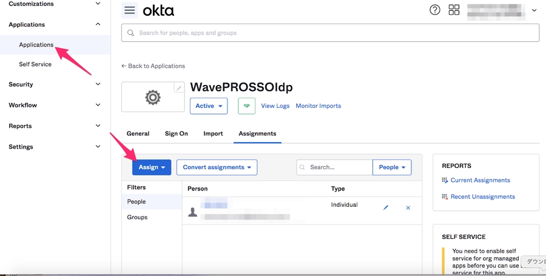Click the gear application logo
The image size is (546, 276).
(x=153, y=97)
